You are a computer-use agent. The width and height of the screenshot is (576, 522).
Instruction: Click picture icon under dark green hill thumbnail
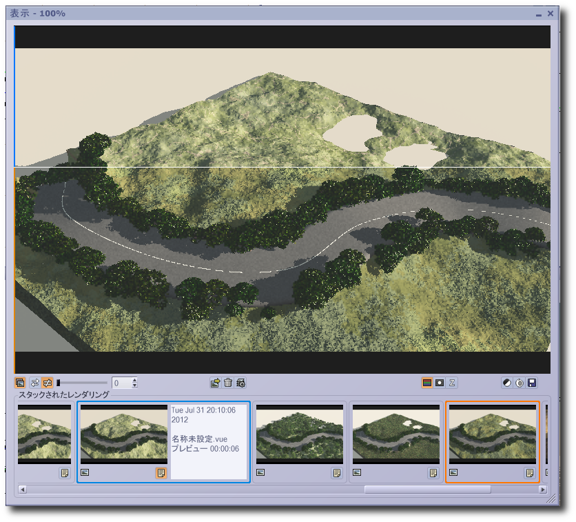[357, 472]
